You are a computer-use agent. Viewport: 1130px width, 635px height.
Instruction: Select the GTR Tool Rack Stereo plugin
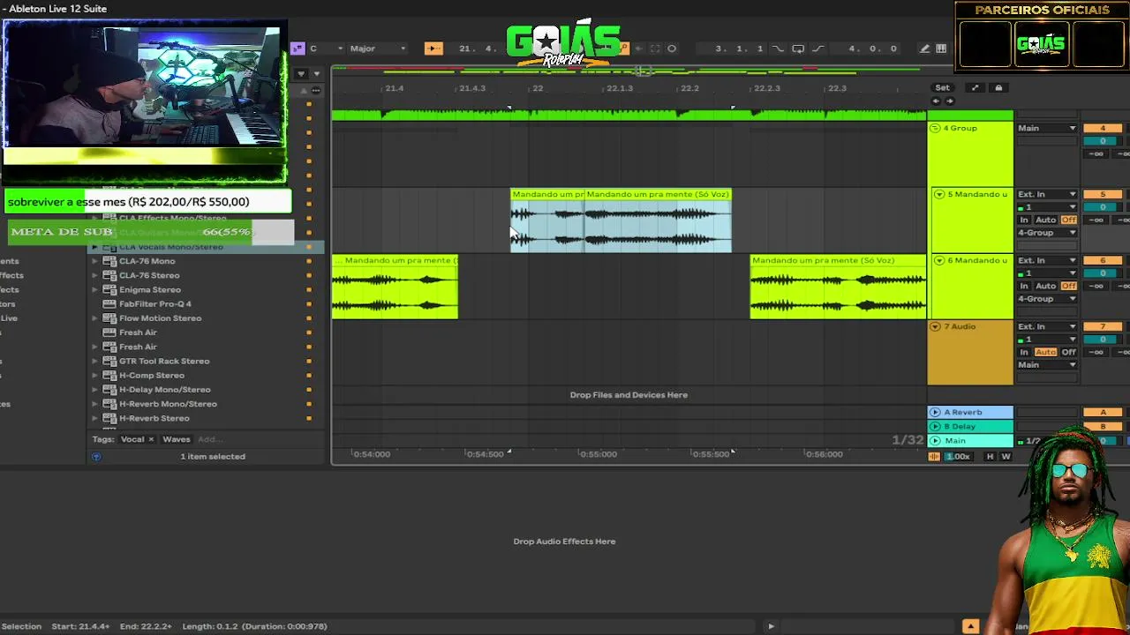(164, 361)
